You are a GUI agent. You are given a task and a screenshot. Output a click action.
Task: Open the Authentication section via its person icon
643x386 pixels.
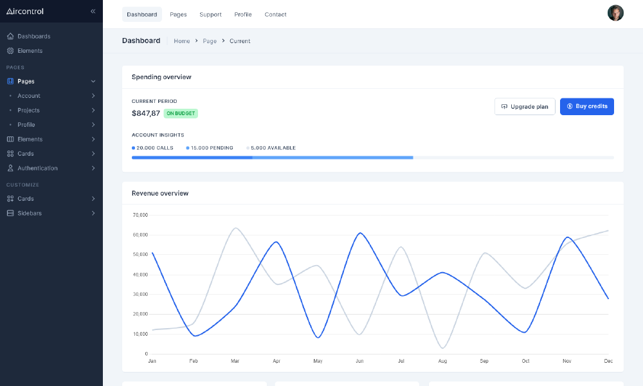(x=9, y=168)
